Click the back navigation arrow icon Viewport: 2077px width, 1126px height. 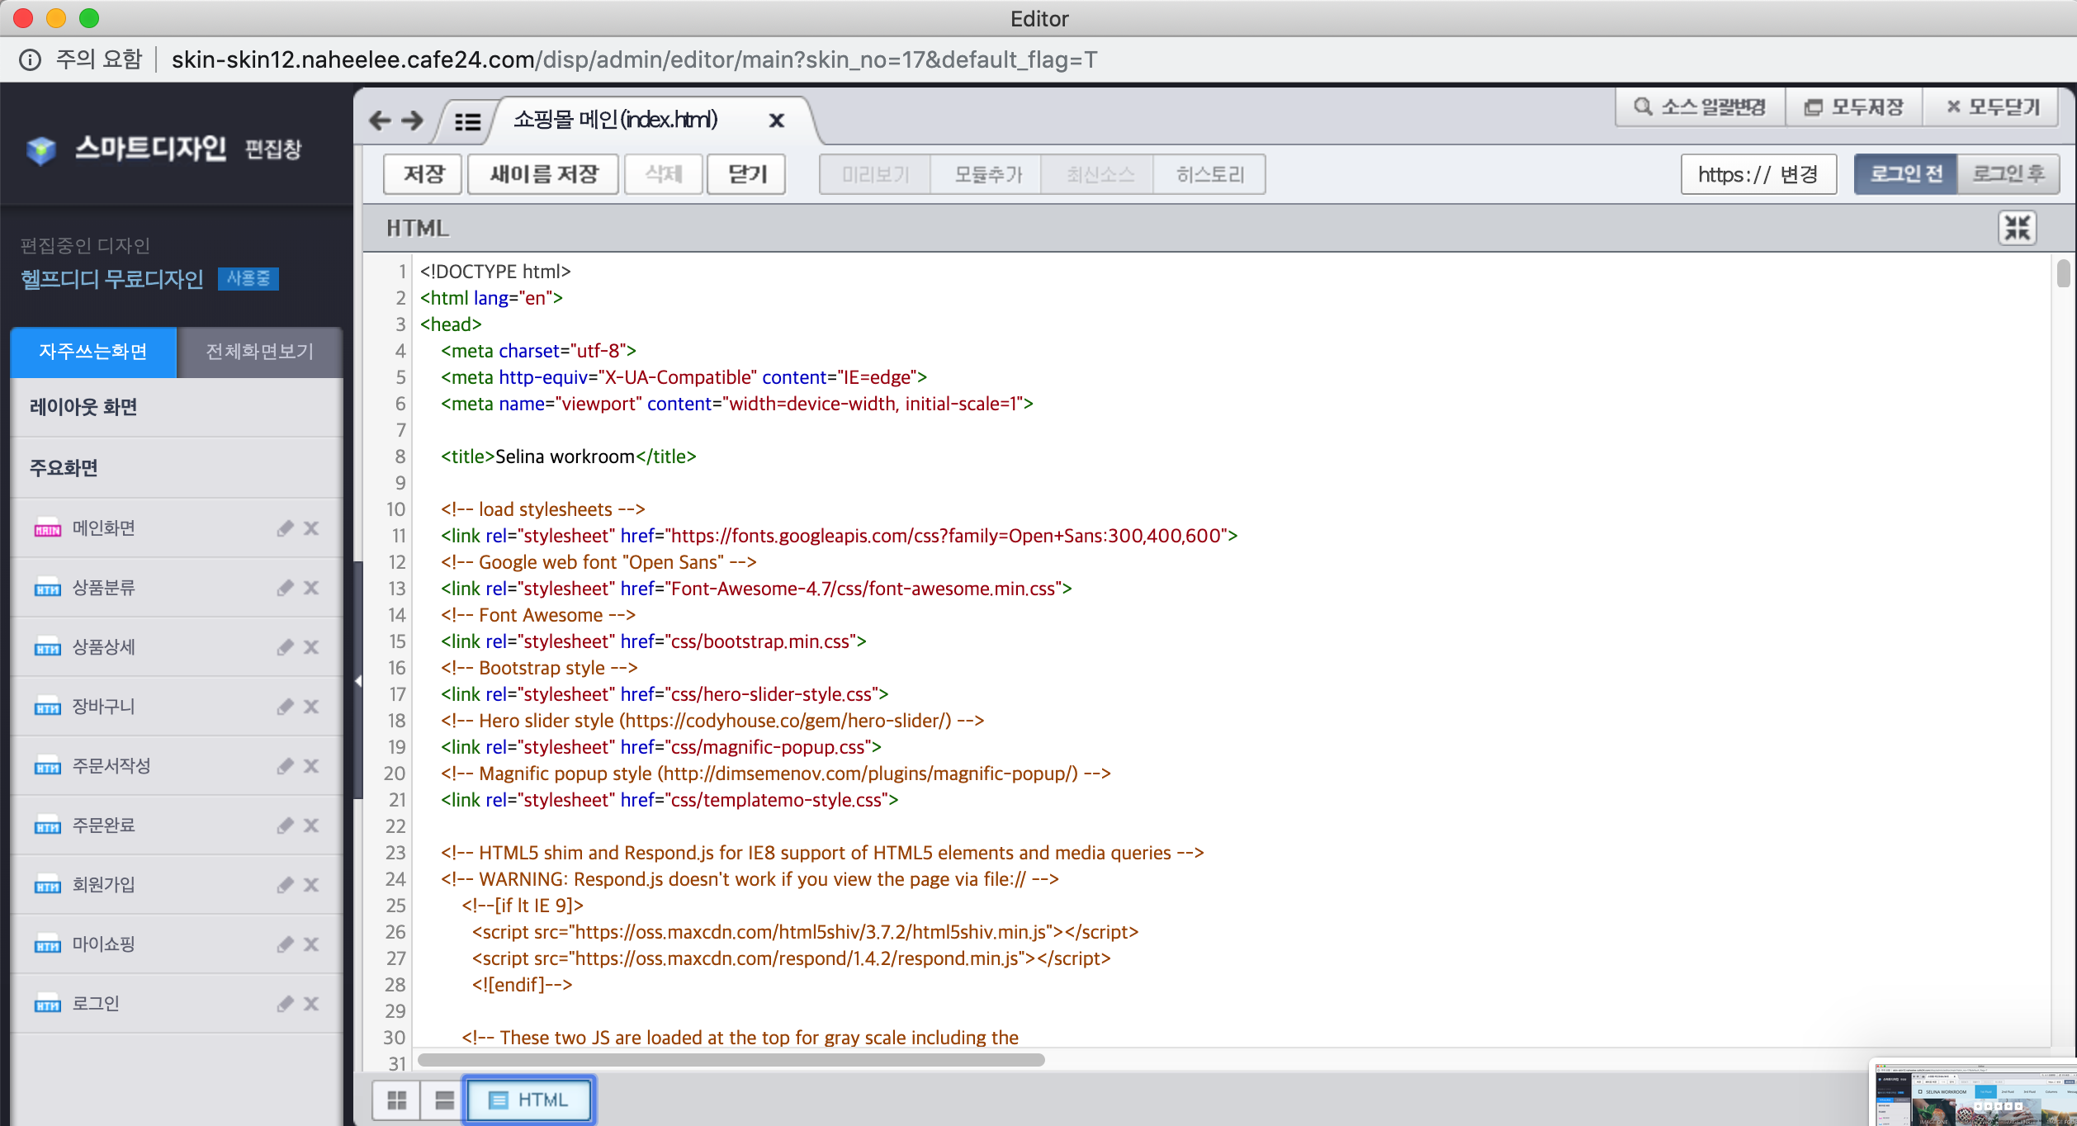(380, 121)
